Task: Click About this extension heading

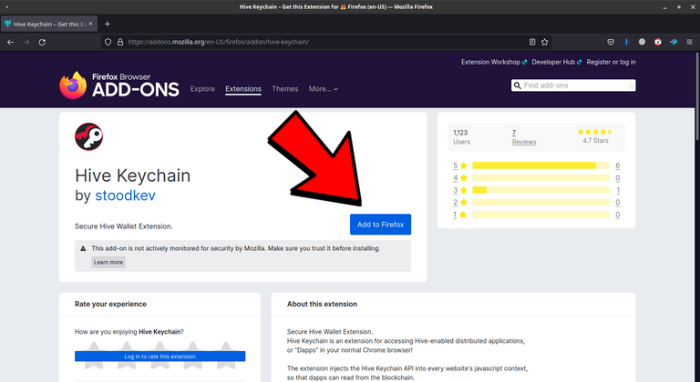Action: (x=322, y=304)
